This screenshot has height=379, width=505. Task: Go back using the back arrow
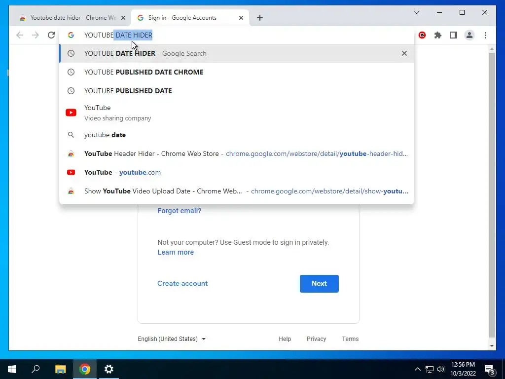[20, 35]
